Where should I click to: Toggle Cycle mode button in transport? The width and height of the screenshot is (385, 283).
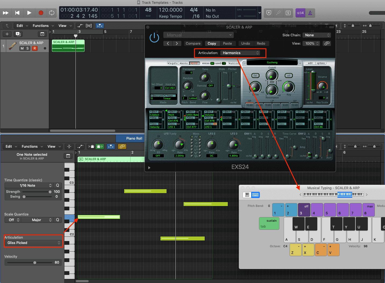click(x=52, y=13)
